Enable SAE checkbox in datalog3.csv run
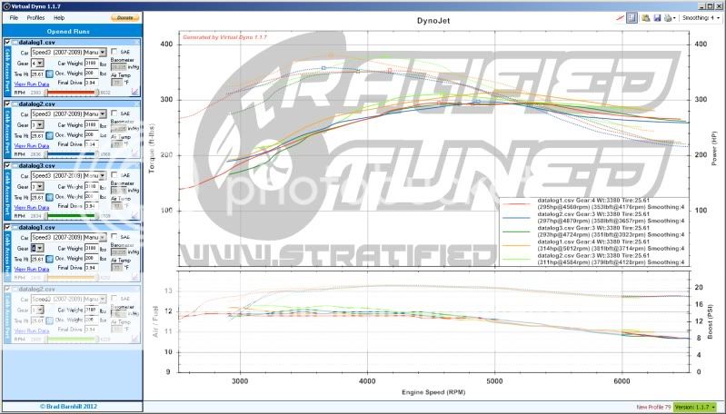Image resolution: width=726 pixels, height=414 pixels. 114,175
